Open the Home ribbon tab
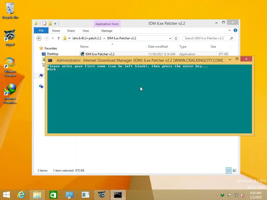Viewport: 267px width, 200px height. [x=56, y=31]
